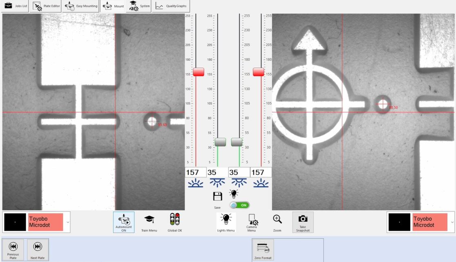Toggle Automount ON button

pyautogui.click(x=123, y=222)
